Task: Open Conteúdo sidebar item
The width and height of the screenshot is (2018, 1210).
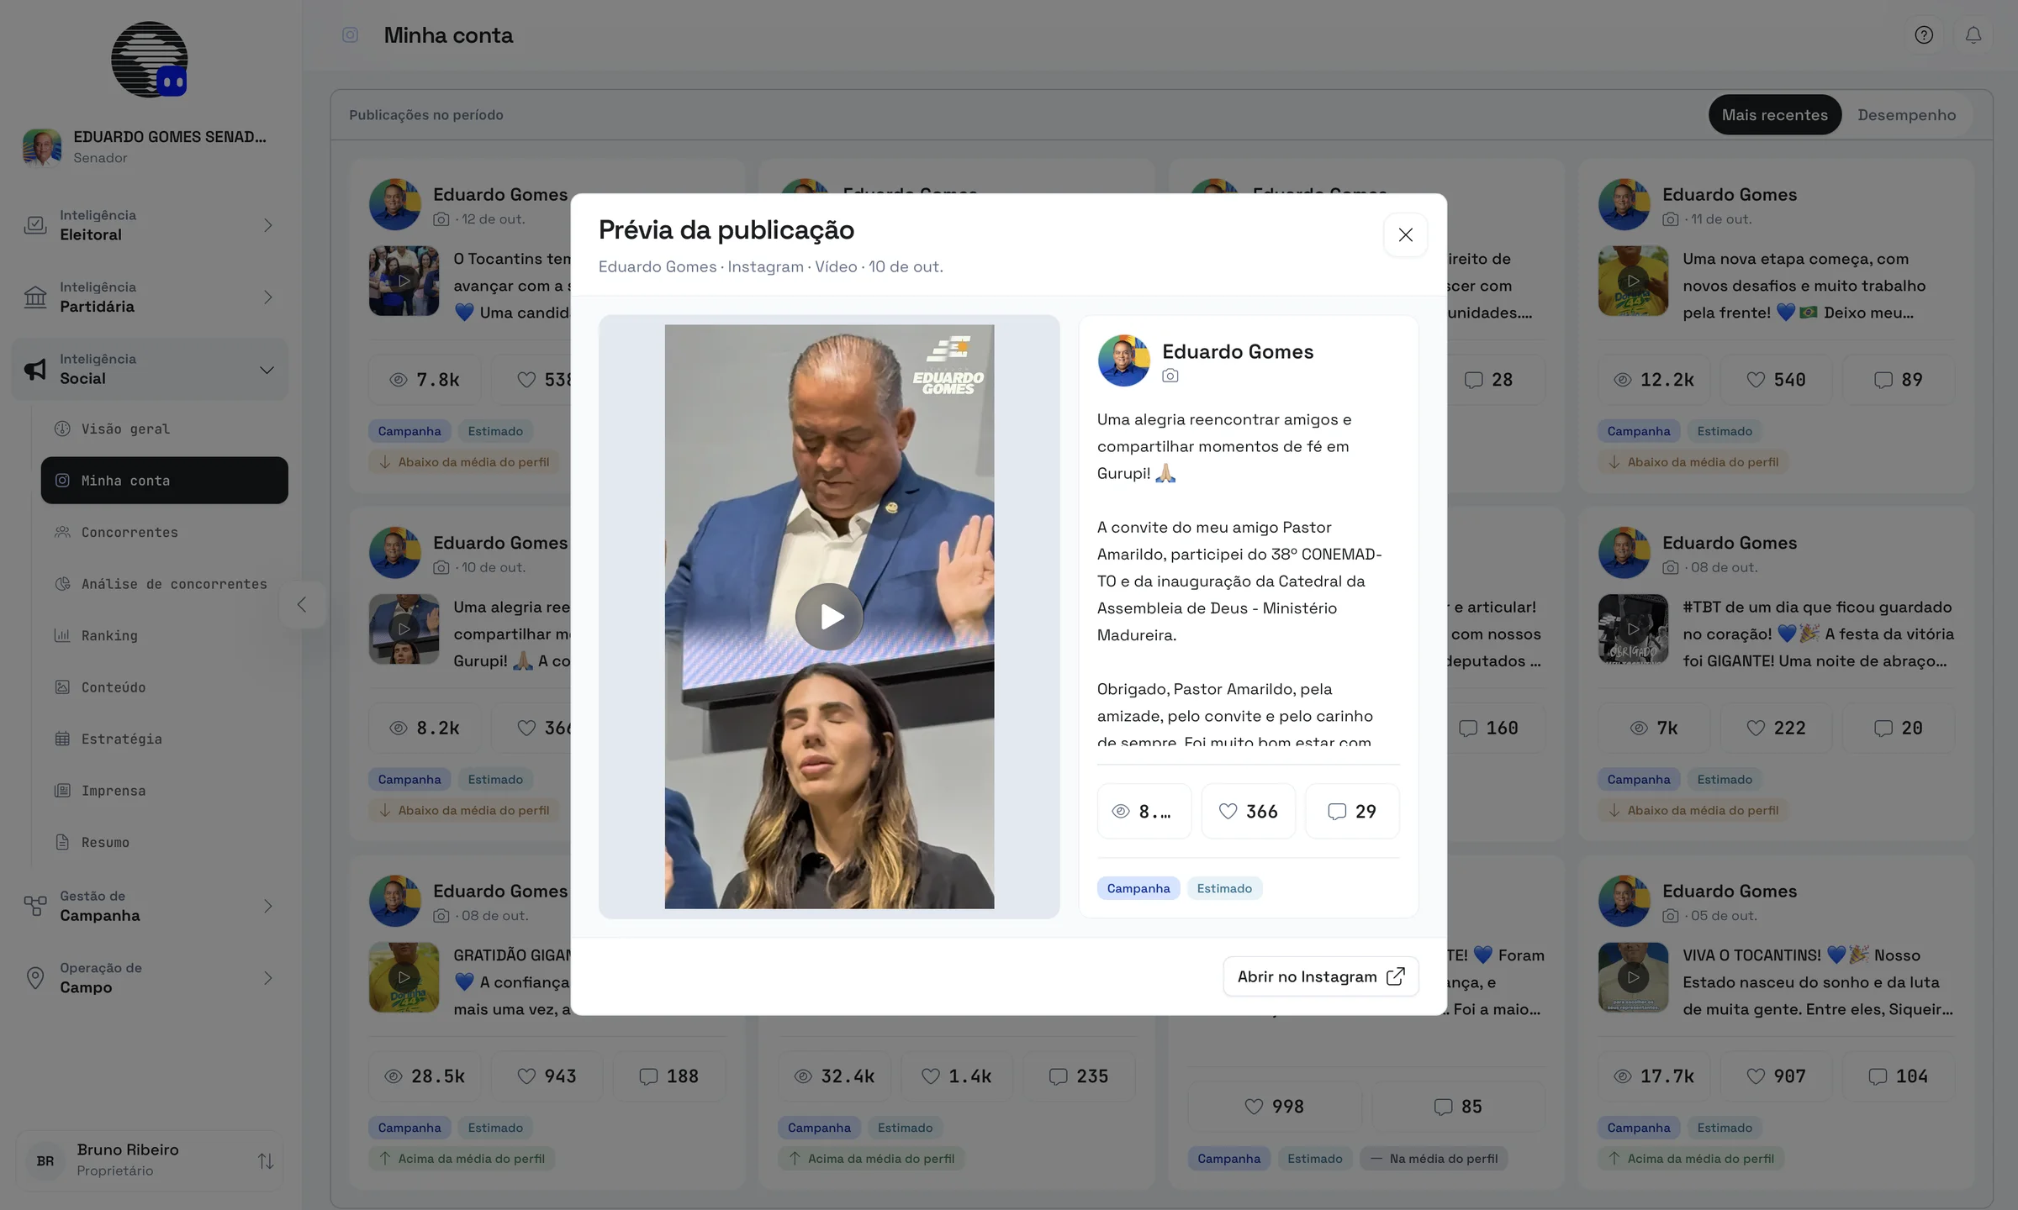Action: [x=164, y=687]
